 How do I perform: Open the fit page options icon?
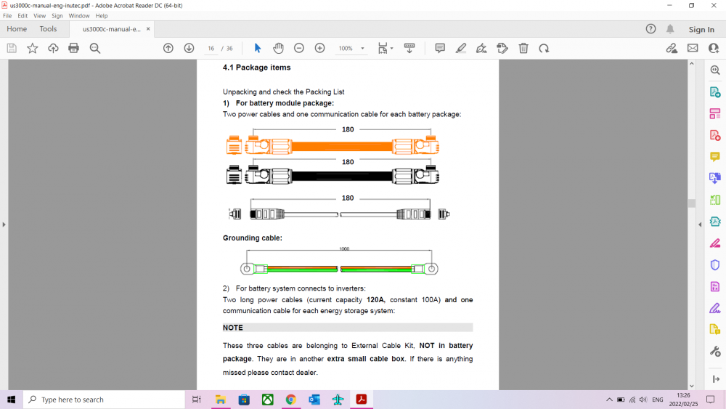point(383,48)
